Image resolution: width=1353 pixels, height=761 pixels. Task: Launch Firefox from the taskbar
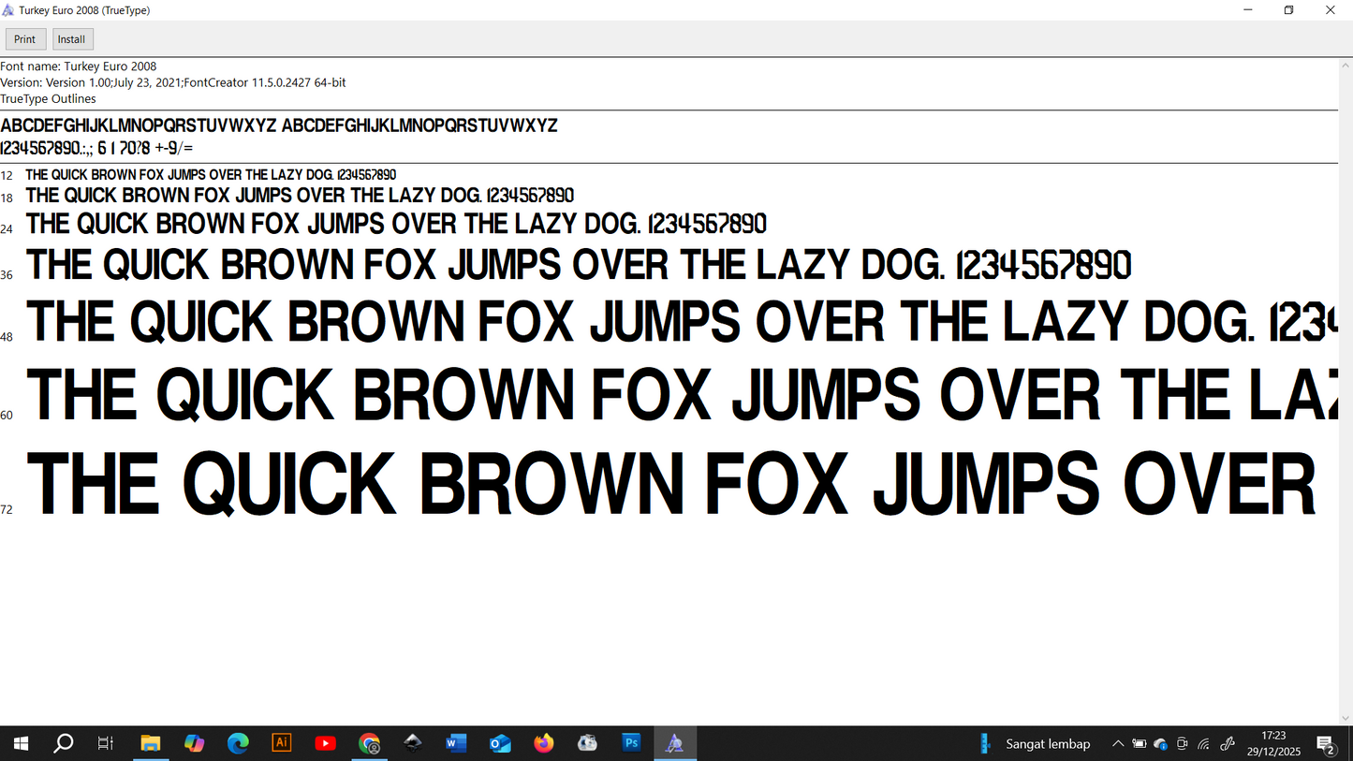(x=544, y=744)
